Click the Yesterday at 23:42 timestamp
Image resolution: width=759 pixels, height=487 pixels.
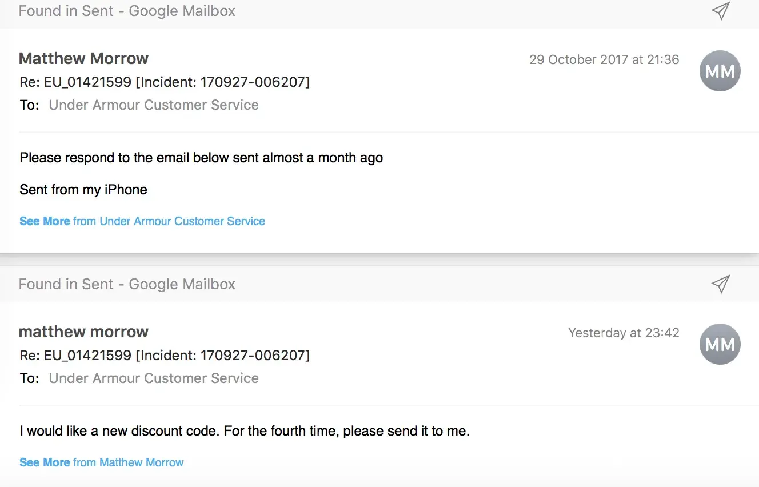624,333
